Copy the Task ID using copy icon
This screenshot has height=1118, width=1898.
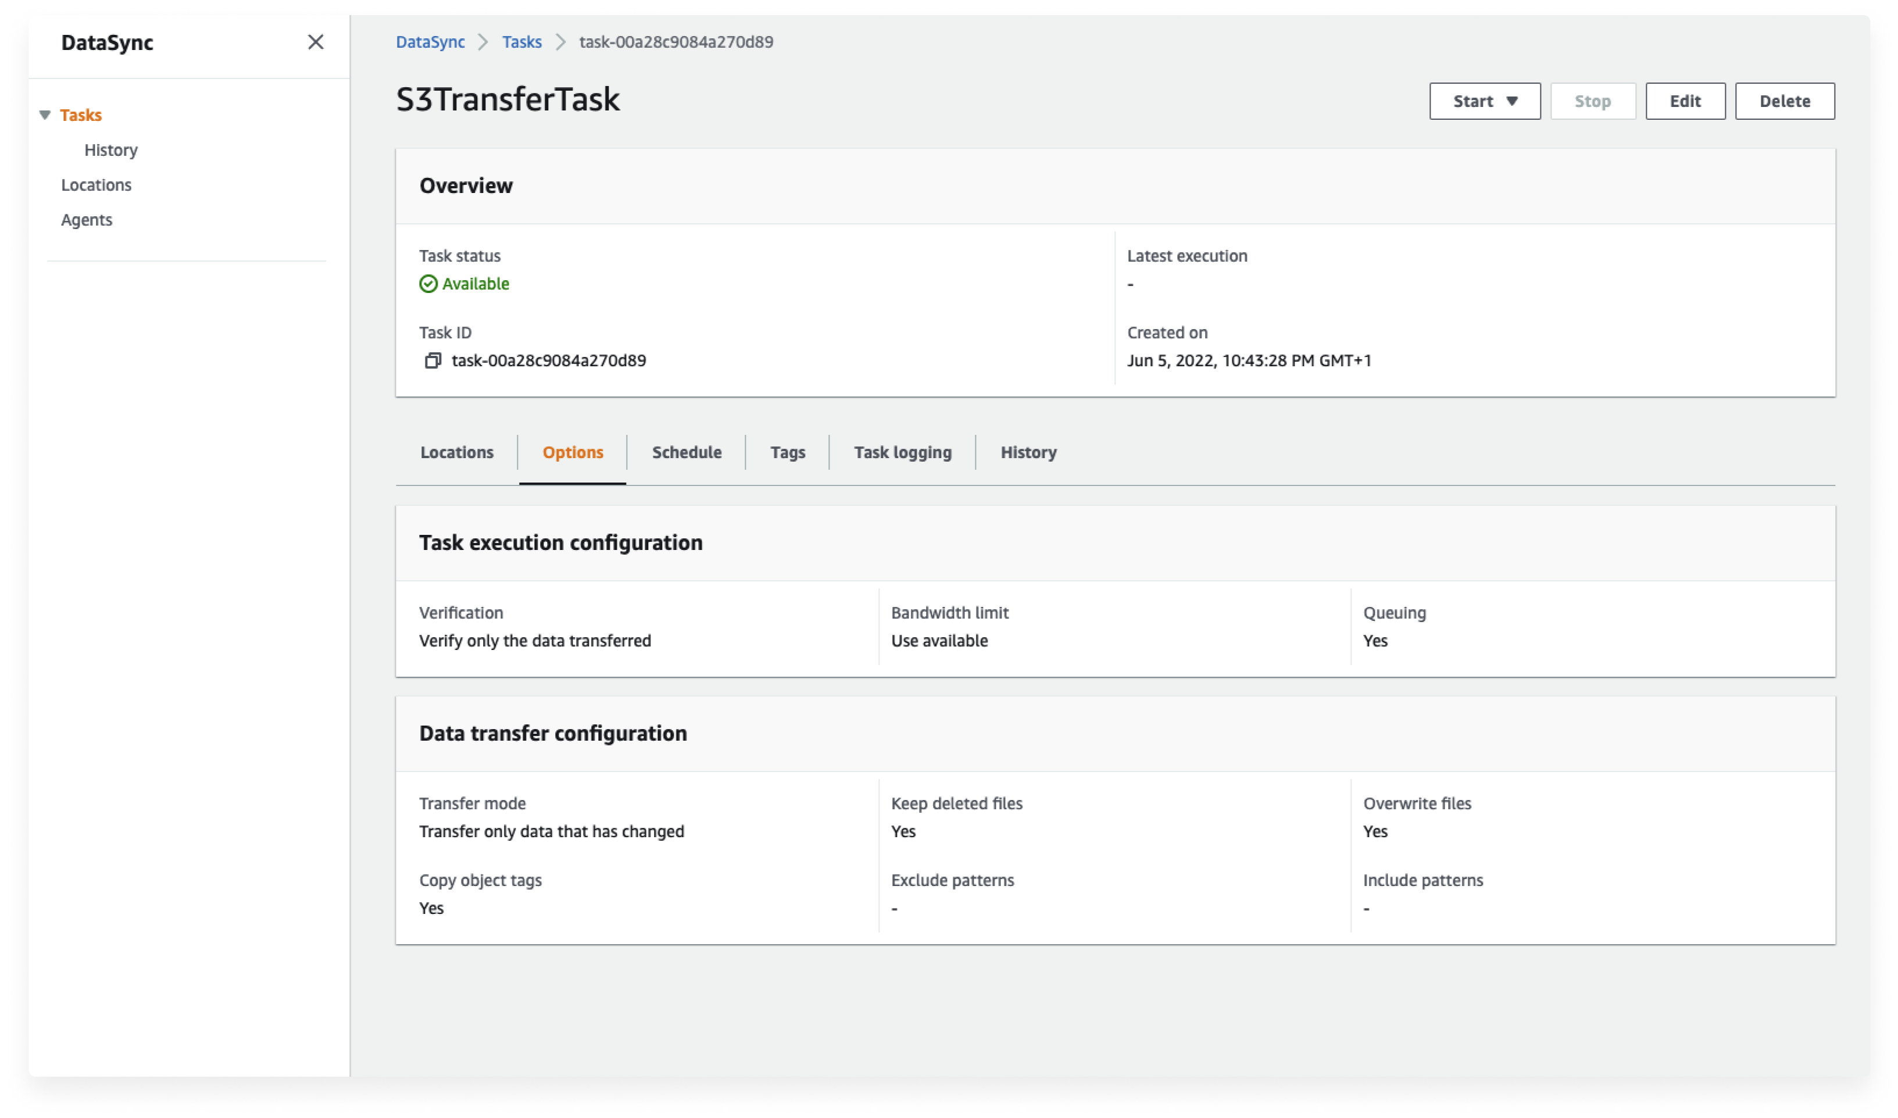[x=432, y=361]
